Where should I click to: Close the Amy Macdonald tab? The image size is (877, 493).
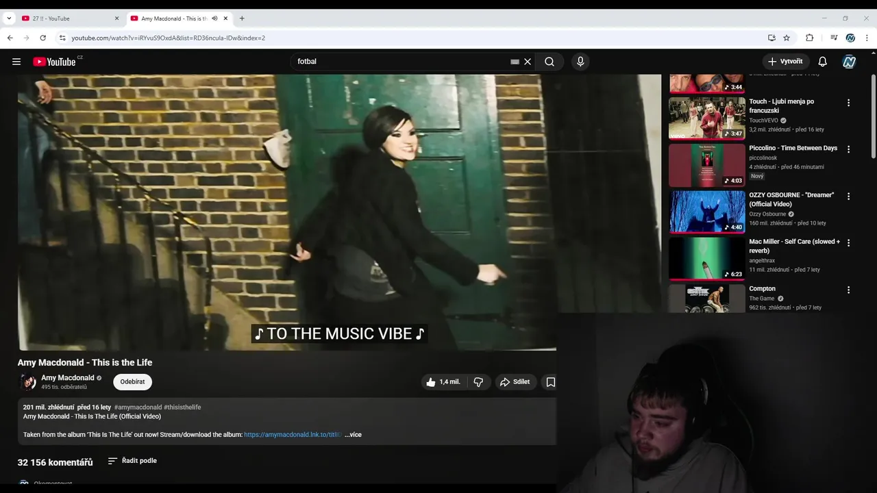(x=225, y=18)
